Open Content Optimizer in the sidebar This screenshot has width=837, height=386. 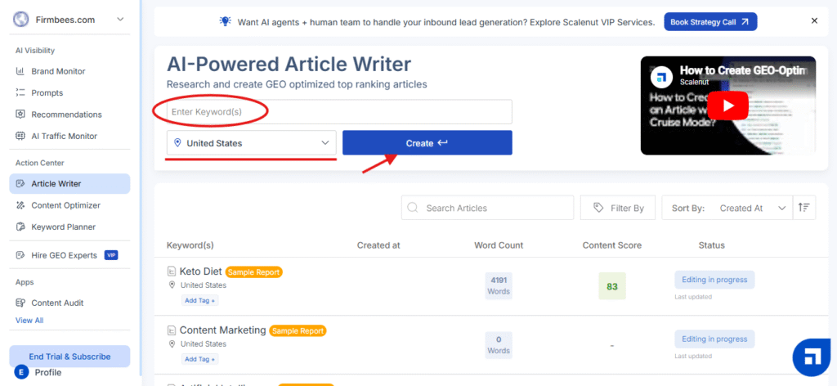65,205
